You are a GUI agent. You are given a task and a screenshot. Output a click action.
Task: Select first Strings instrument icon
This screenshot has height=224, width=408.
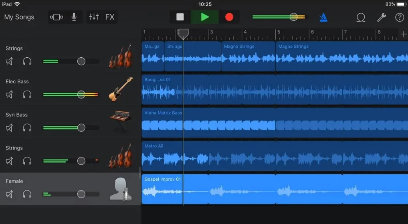121,56
